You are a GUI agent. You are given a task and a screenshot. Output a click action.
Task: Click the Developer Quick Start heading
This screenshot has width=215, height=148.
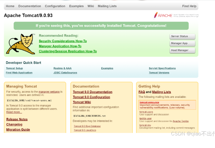[x=24, y=63]
